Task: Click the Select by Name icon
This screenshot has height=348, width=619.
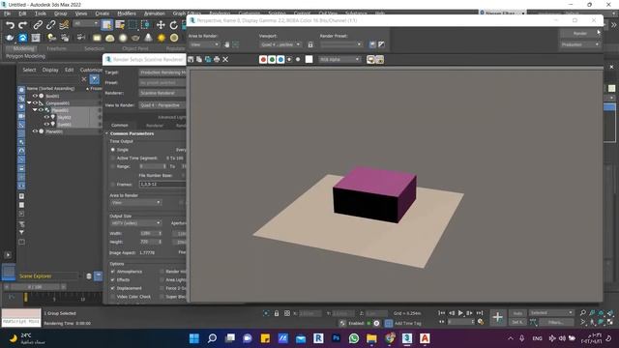Action: [120, 25]
